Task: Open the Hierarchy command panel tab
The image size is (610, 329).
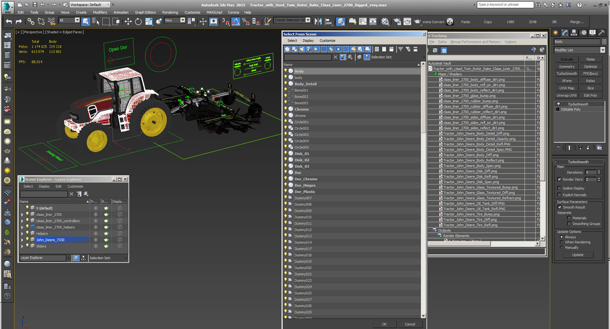Action: pos(574,33)
